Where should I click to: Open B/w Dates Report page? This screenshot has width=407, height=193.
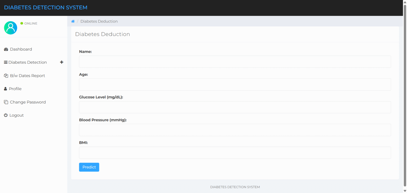click(28, 76)
